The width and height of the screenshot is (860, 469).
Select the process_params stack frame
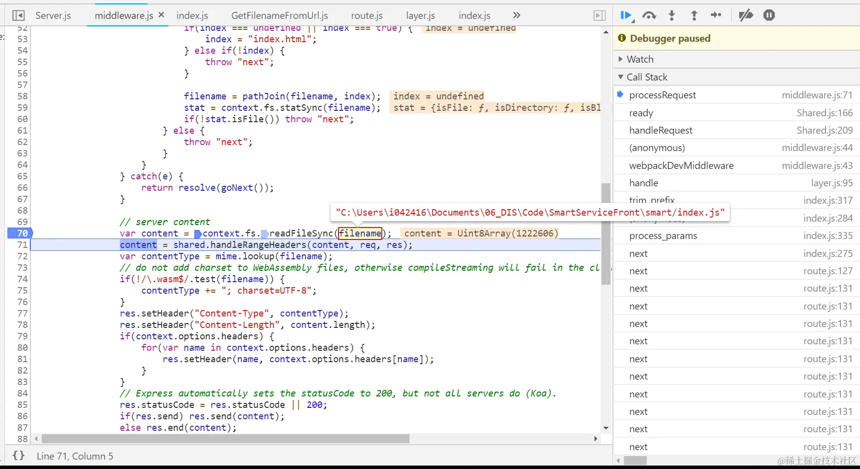tap(736, 235)
